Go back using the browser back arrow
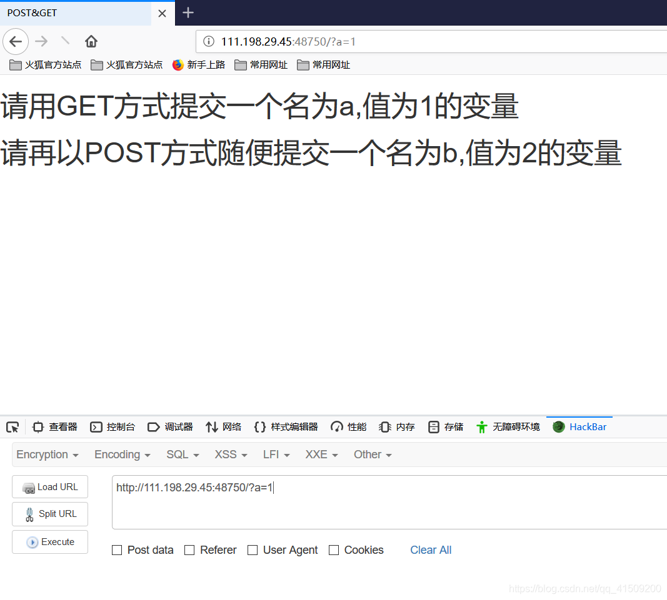The height and width of the screenshot is (600, 667). 16,41
